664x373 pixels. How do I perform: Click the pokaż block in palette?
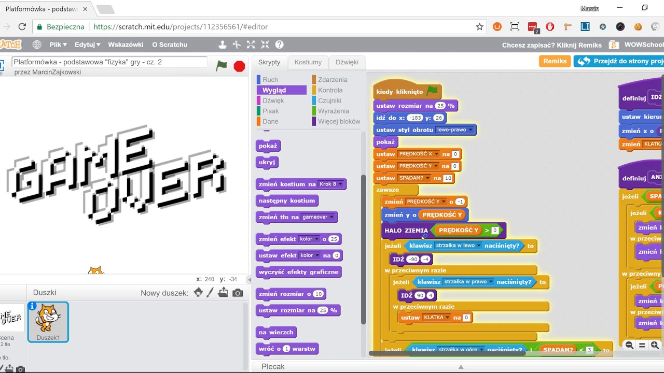268,146
